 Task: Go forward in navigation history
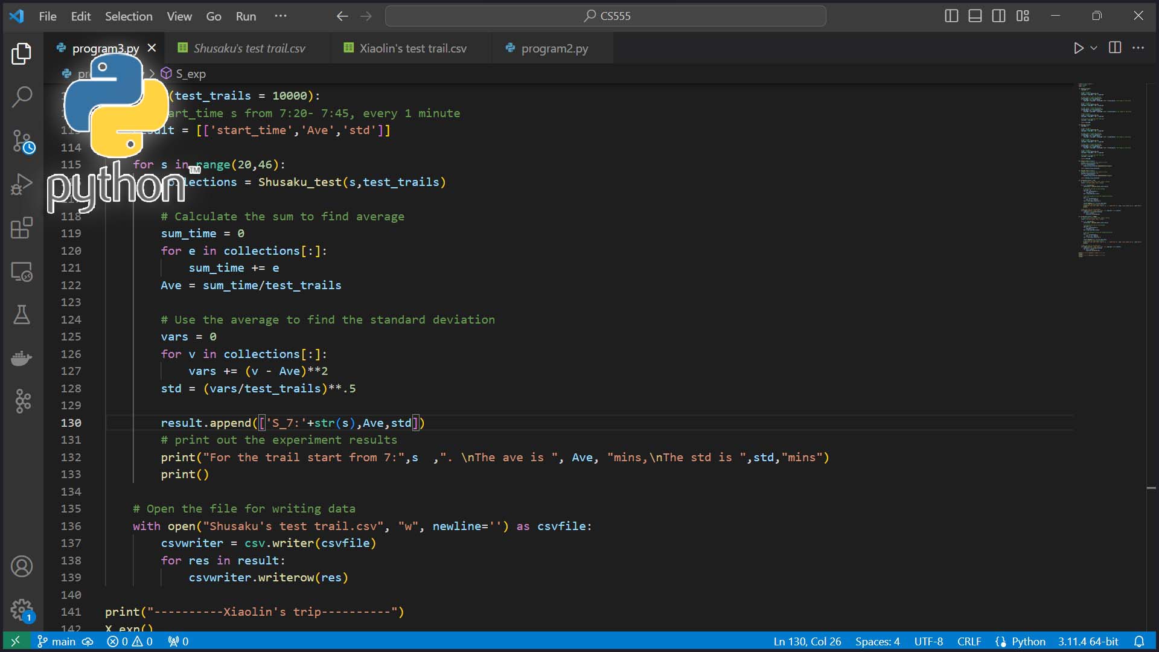point(366,16)
